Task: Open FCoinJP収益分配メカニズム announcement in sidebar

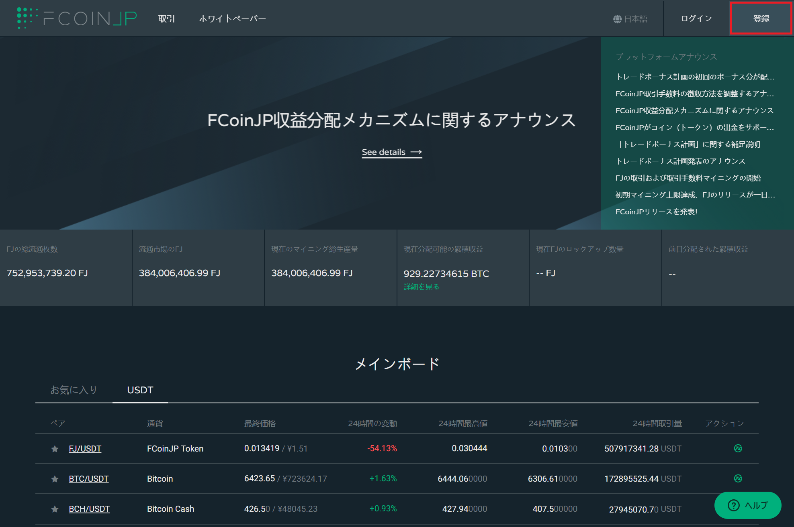Action: pyautogui.click(x=694, y=110)
